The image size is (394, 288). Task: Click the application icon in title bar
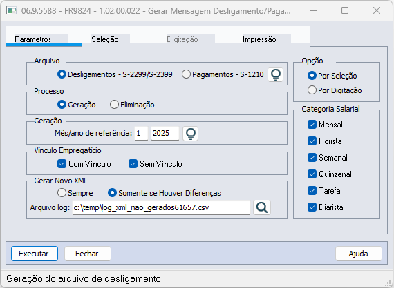point(11,11)
